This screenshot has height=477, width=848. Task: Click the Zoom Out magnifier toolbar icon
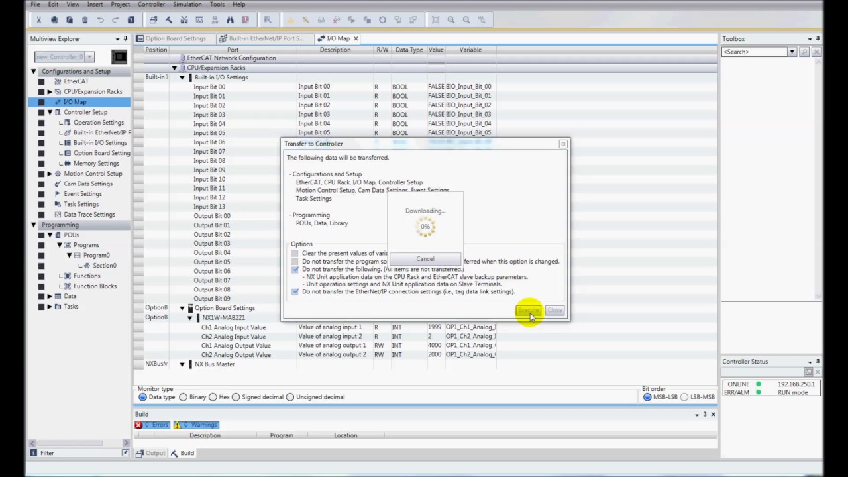pos(466,20)
